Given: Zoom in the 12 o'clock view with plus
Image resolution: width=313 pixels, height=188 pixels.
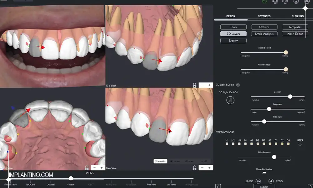Looking at the screenshot, I should tap(209, 85).
